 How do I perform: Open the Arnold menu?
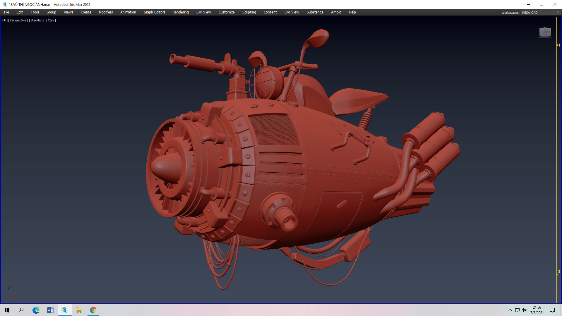336,12
